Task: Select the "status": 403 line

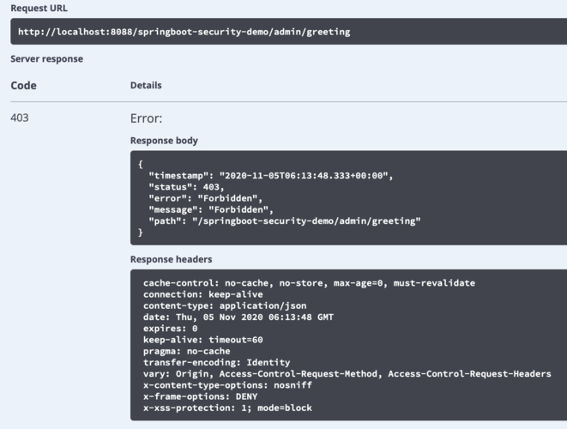Action: 187,187
